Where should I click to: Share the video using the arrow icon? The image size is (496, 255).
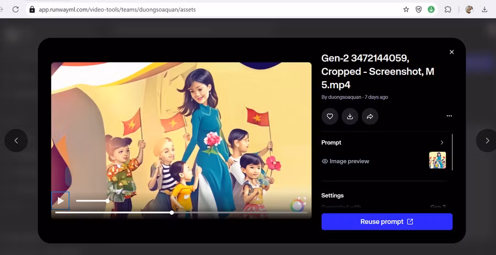tap(370, 116)
